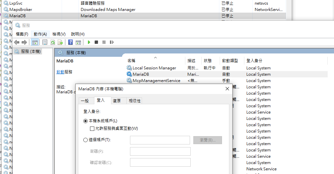Click the Forward arrow in Services toolbar
Viewport: 334px width, 174px height.
click(x=24, y=42)
